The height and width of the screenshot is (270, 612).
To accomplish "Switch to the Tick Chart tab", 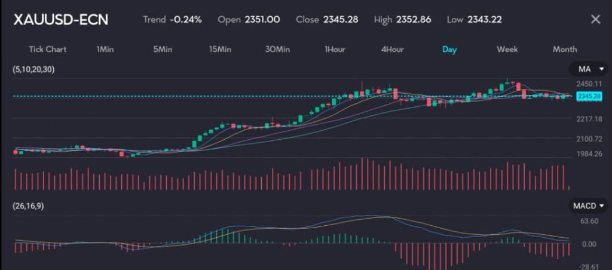I will pyautogui.click(x=48, y=50).
